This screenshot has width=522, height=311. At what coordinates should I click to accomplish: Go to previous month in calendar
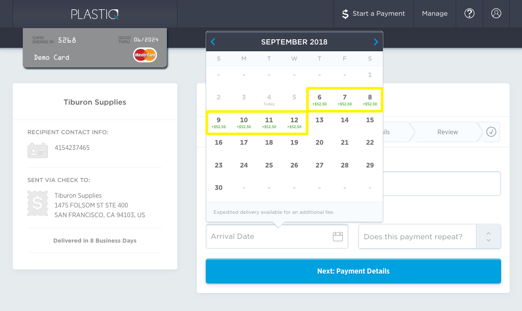[x=213, y=42]
